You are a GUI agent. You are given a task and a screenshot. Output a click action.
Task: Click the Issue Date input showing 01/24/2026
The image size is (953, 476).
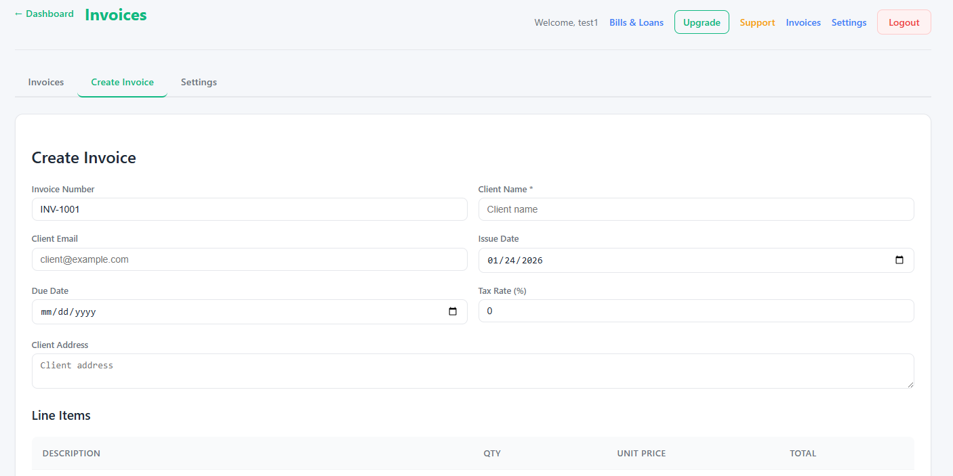[678, 260]
